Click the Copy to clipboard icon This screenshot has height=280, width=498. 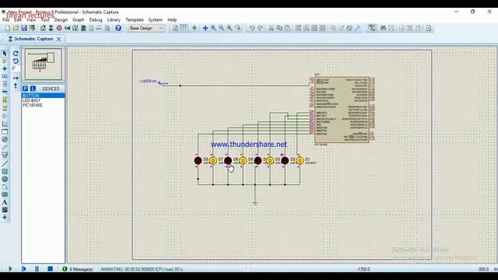click(x=279, y=28)
